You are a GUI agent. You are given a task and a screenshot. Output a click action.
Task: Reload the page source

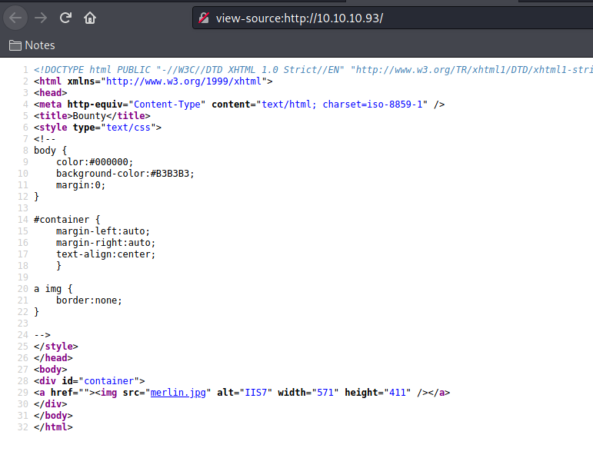pos(65,18)
